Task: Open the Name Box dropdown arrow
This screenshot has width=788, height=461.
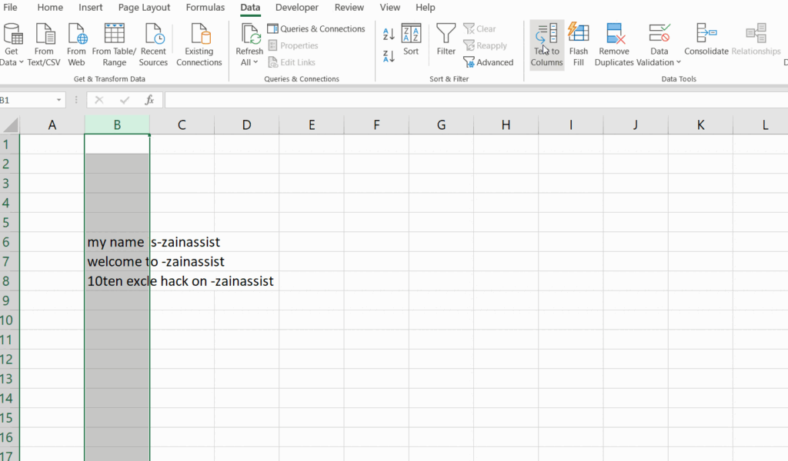Action: point(58,101)
